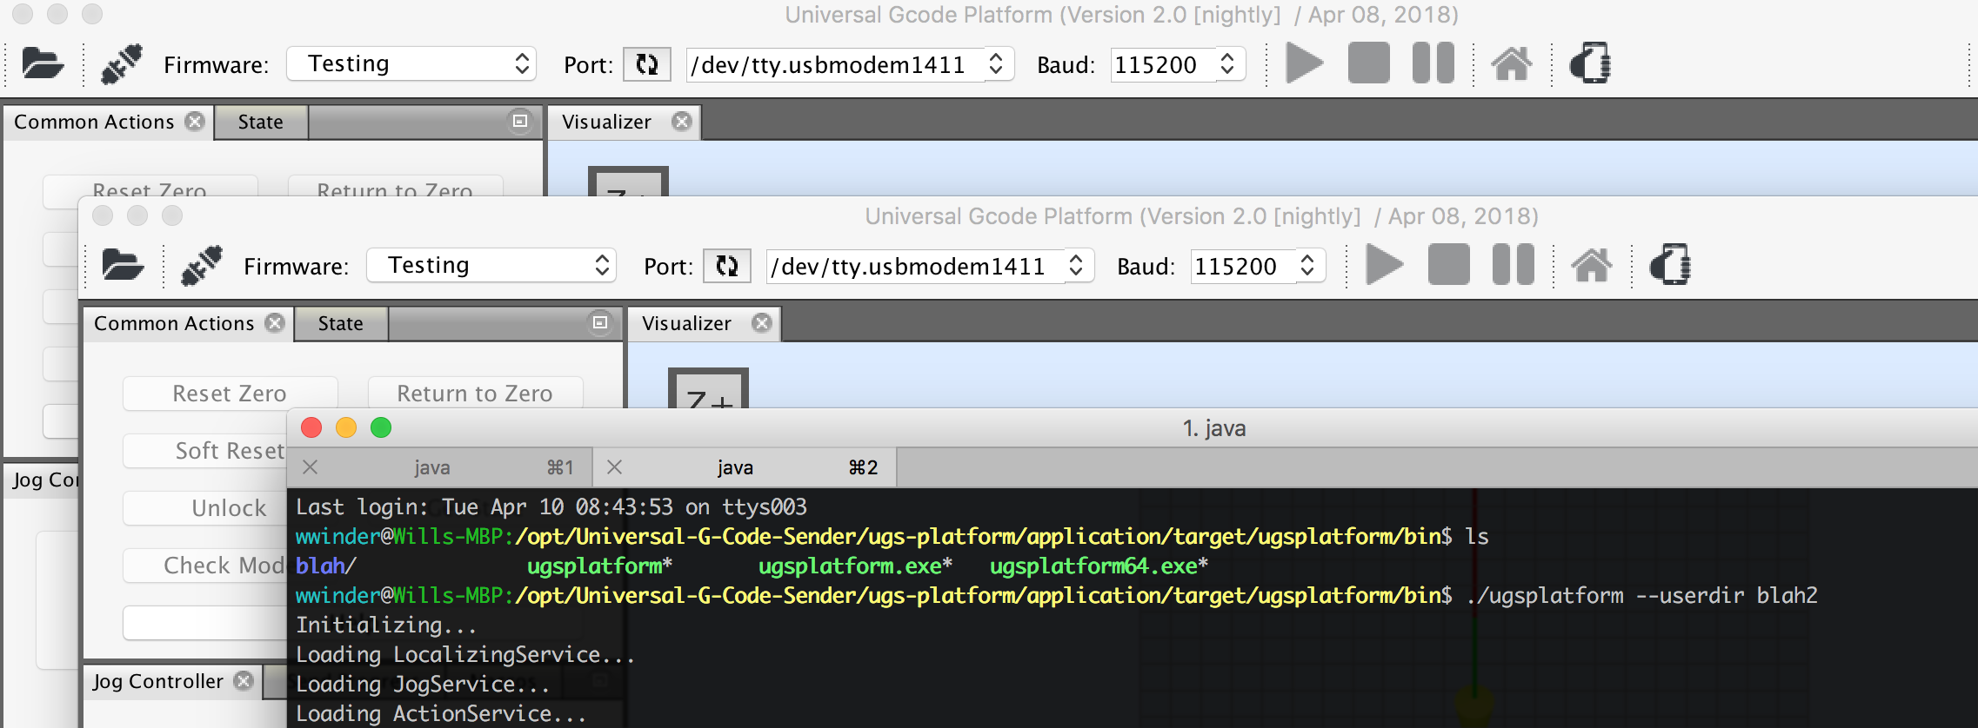Close Visualizer tab in back window
The height and width of the screenshot is (728, 1978).
pyautogui.click(x=682, y=122)
